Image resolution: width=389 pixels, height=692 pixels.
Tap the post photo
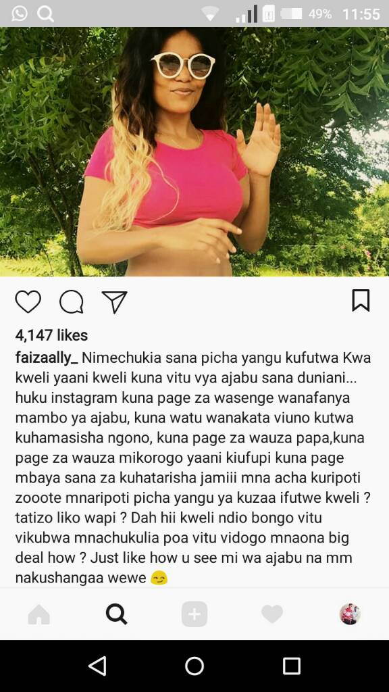tap(194, 152)
